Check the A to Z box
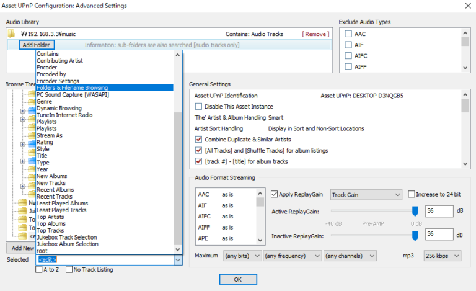 pyautogui.click(x=39, y=269)
